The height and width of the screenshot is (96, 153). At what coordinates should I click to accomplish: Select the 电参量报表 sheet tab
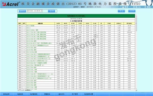pos(28,90)
